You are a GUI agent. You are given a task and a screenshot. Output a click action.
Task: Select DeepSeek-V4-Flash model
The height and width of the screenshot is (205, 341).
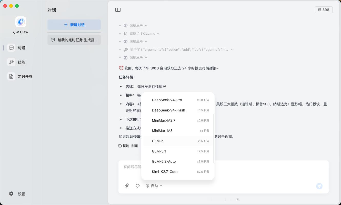click(x=178, y=110)
